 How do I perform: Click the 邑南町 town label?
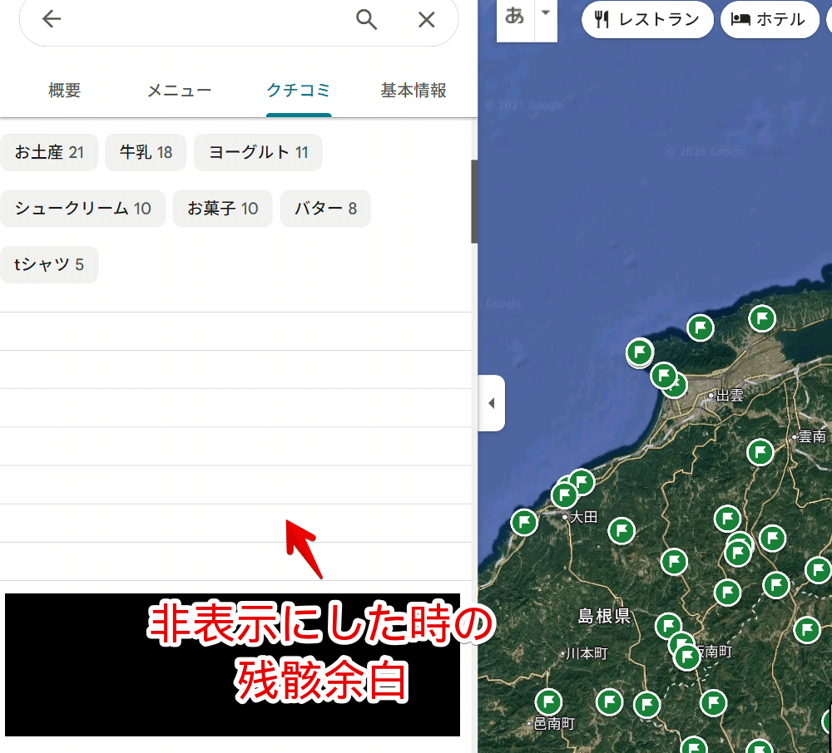point(554,723)
